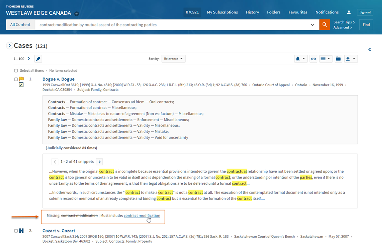382x243 pixels.
Task: Click the blue H icon beside Cozart v. Cozart
Action: pos(21,231)
